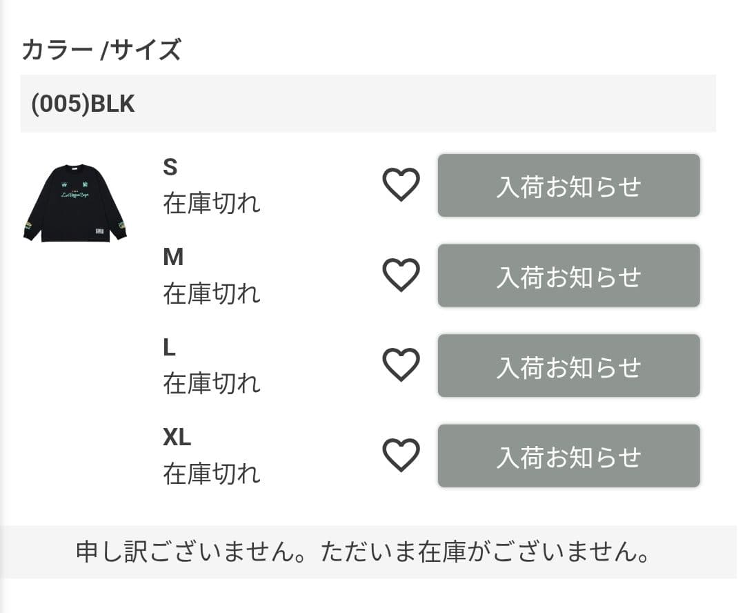Toggle the heart icon next to size M
Image resolution: width=745 pixels, height=613 pixels.
(400, 275)
